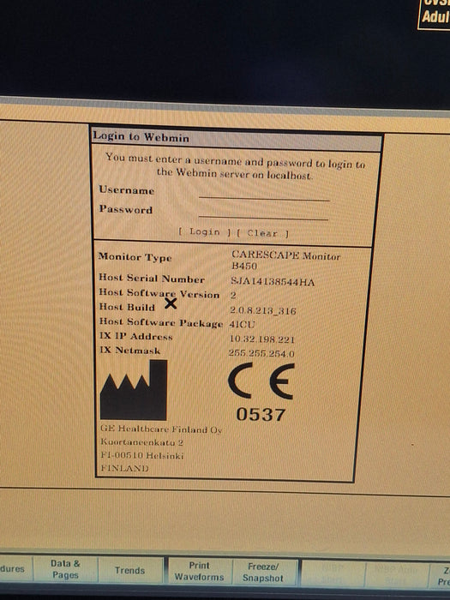Open the Data & Pages menu
This screenshot has width=450, height=600.
(65, 569)
